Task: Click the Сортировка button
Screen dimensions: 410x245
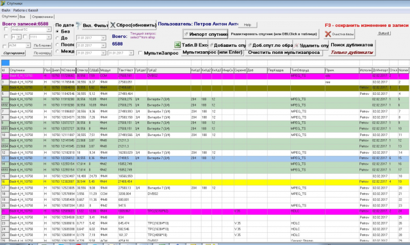Action: (14, 53)
